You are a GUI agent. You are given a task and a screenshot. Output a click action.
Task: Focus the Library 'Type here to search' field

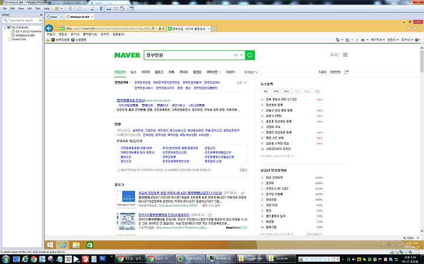click(21, 21)
